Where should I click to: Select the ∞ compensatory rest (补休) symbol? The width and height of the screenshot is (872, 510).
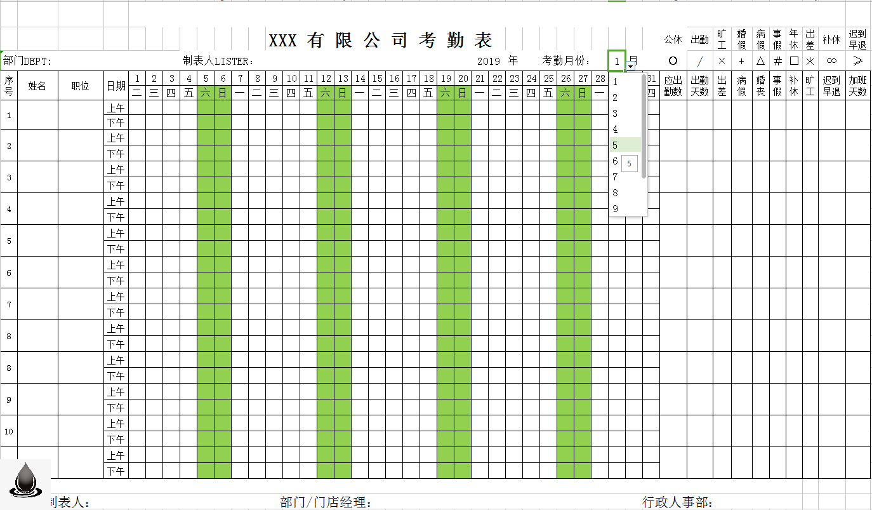[831, 60]
